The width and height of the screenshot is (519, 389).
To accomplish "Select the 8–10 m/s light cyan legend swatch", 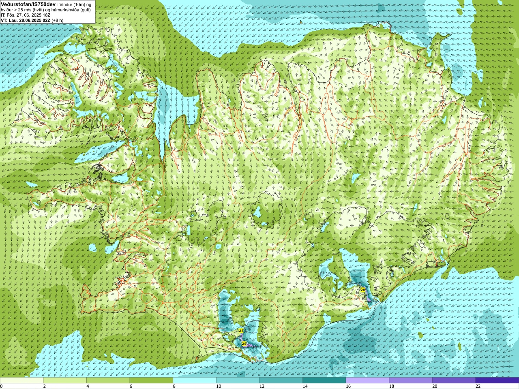I will (195, 380).
